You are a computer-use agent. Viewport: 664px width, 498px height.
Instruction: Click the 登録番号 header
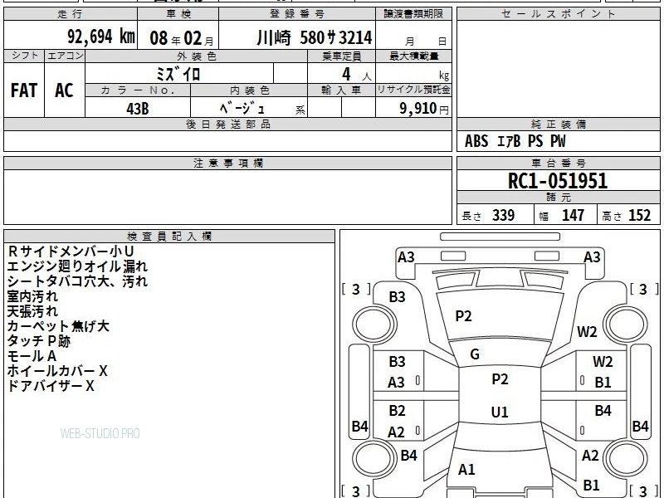pos(297,14)
